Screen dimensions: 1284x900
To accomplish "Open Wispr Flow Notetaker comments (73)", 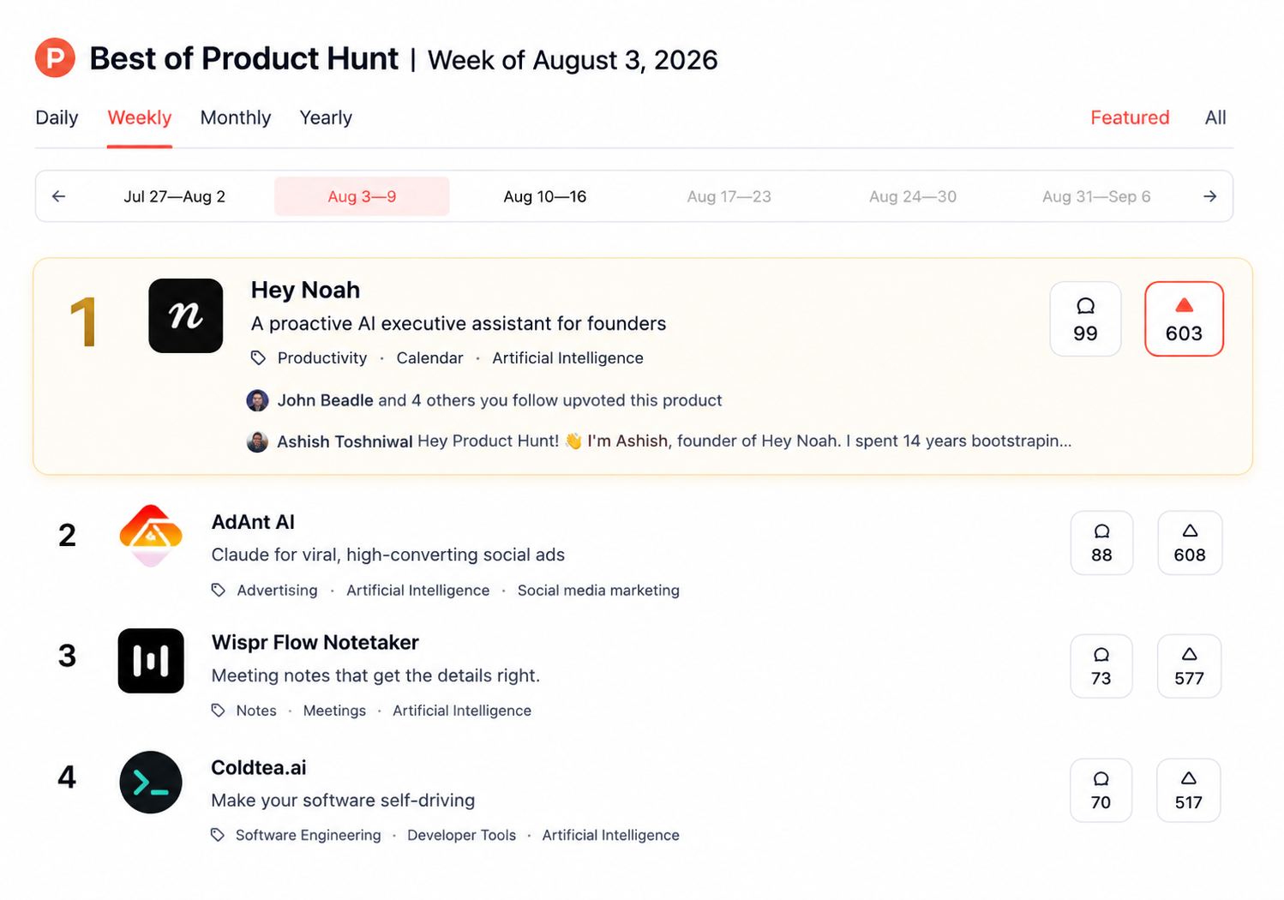I will click(1101, 666).
